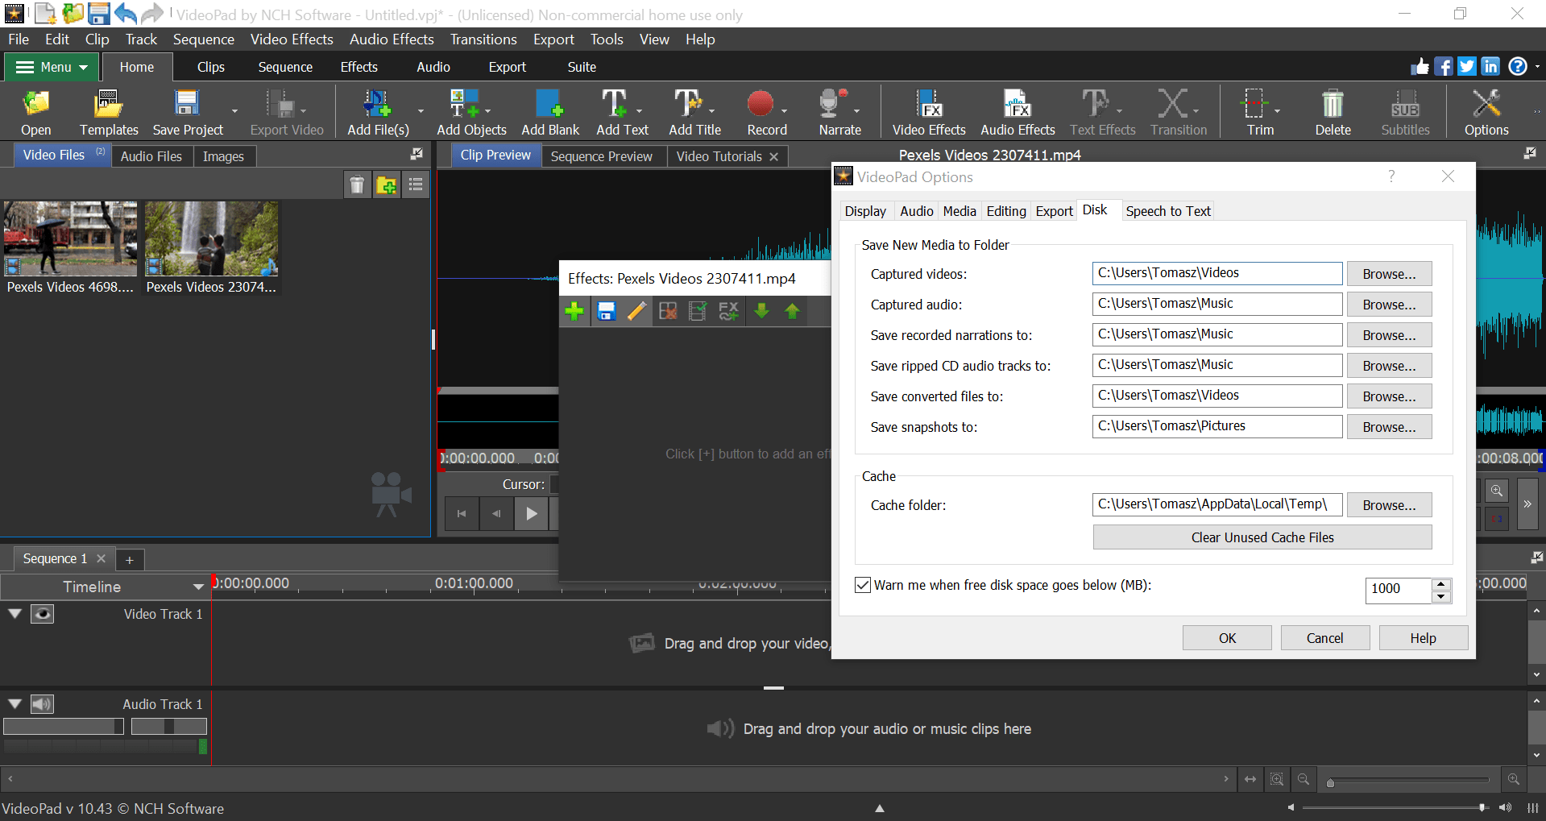This screenshot has height=821, width=1546.
Task: Click the Delete trash can toolbar icon
Action: point(1333,112)
